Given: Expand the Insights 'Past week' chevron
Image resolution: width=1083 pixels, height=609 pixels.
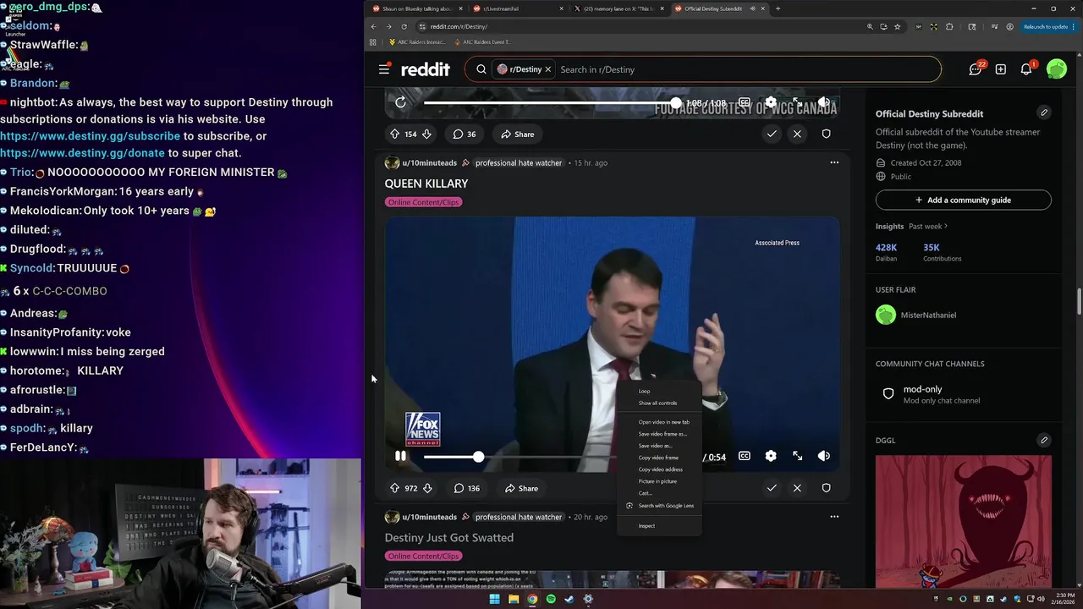Looking at the screenshot, I should (946, 227).
